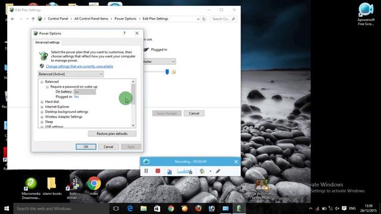Pause the screen recording
The width and height of the screenshot is (381, 214).
[146, 171]
